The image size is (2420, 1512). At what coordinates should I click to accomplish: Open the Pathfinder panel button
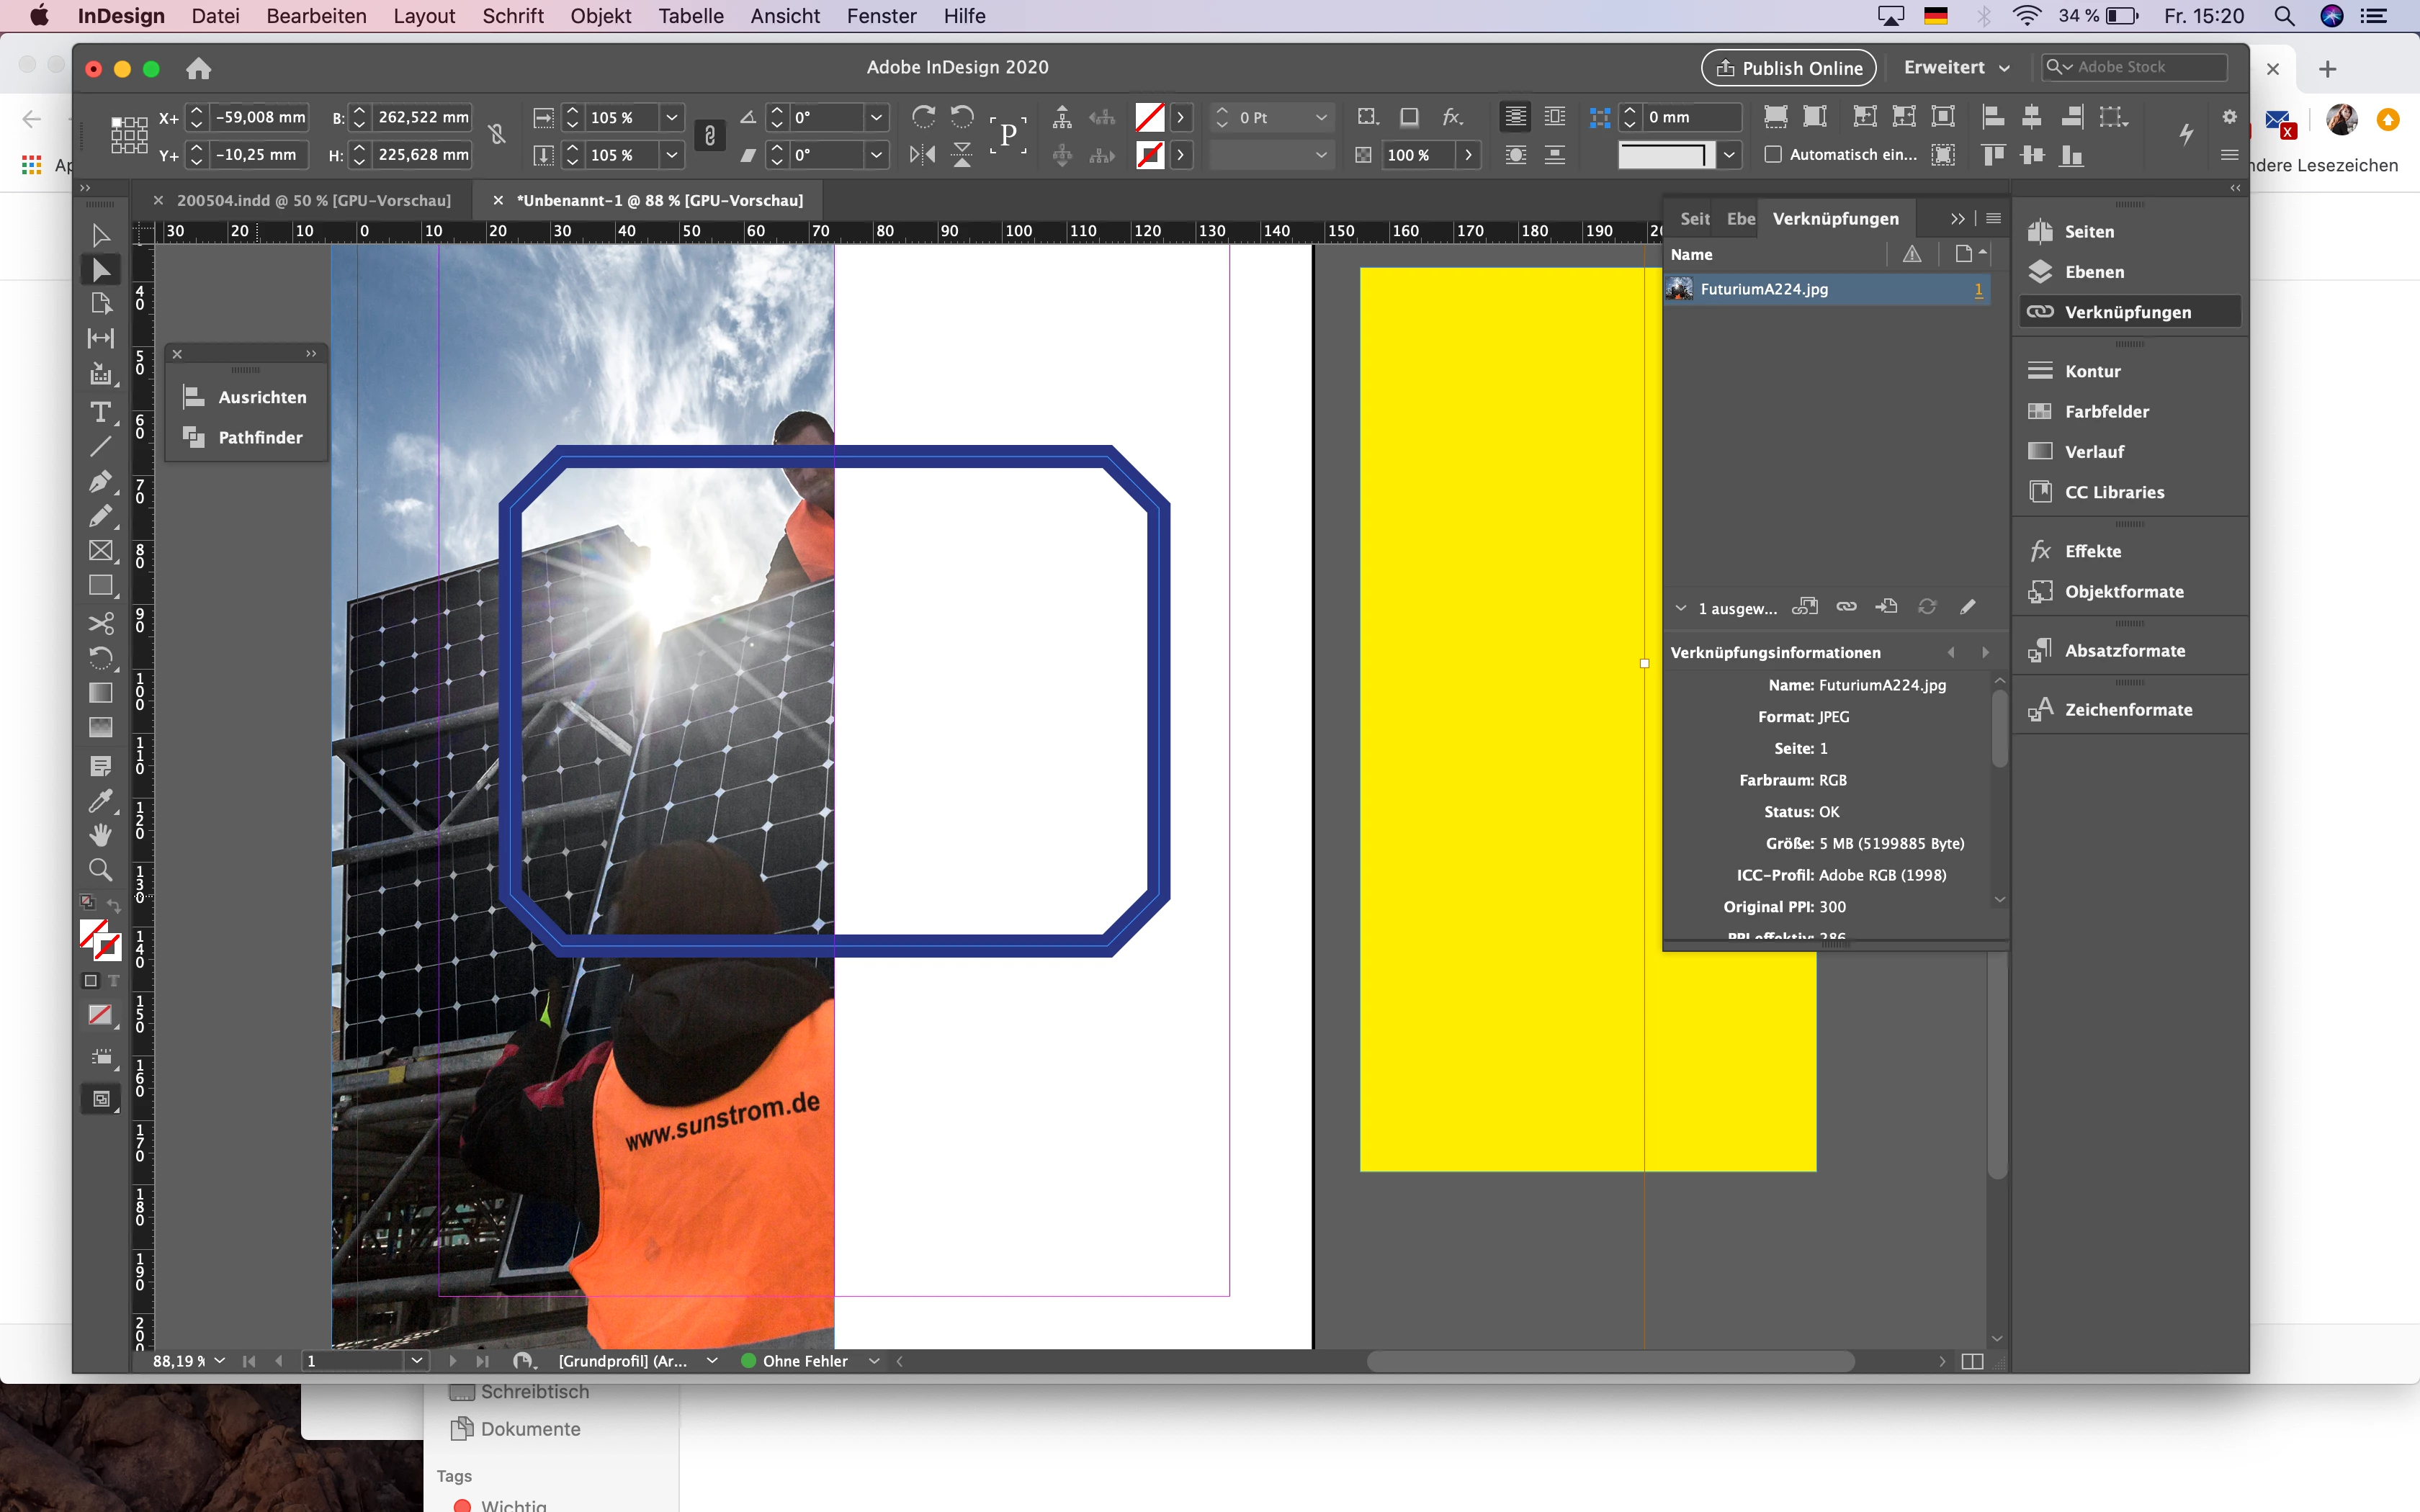point(246,438)
